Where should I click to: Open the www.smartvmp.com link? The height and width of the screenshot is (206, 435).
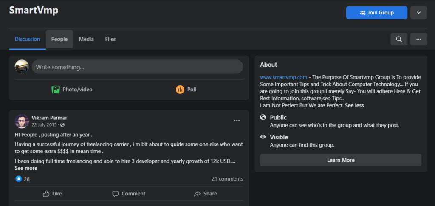coord(283,77)
